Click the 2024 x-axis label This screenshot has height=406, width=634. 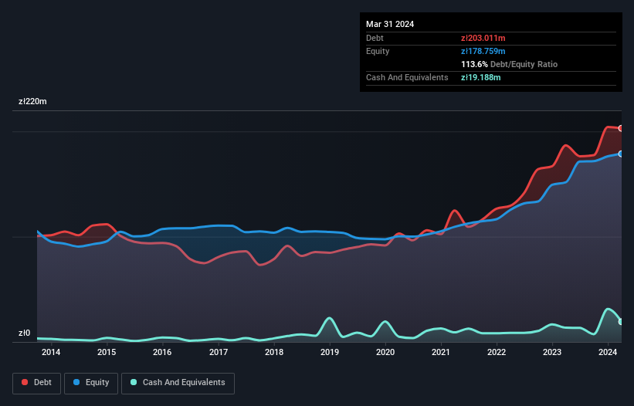coord(608,352)
